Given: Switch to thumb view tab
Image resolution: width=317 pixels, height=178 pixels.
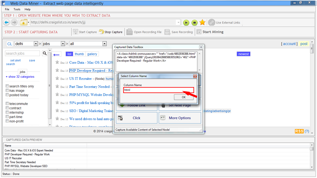Looking at the screenshot, I should [x=79, y=54].
